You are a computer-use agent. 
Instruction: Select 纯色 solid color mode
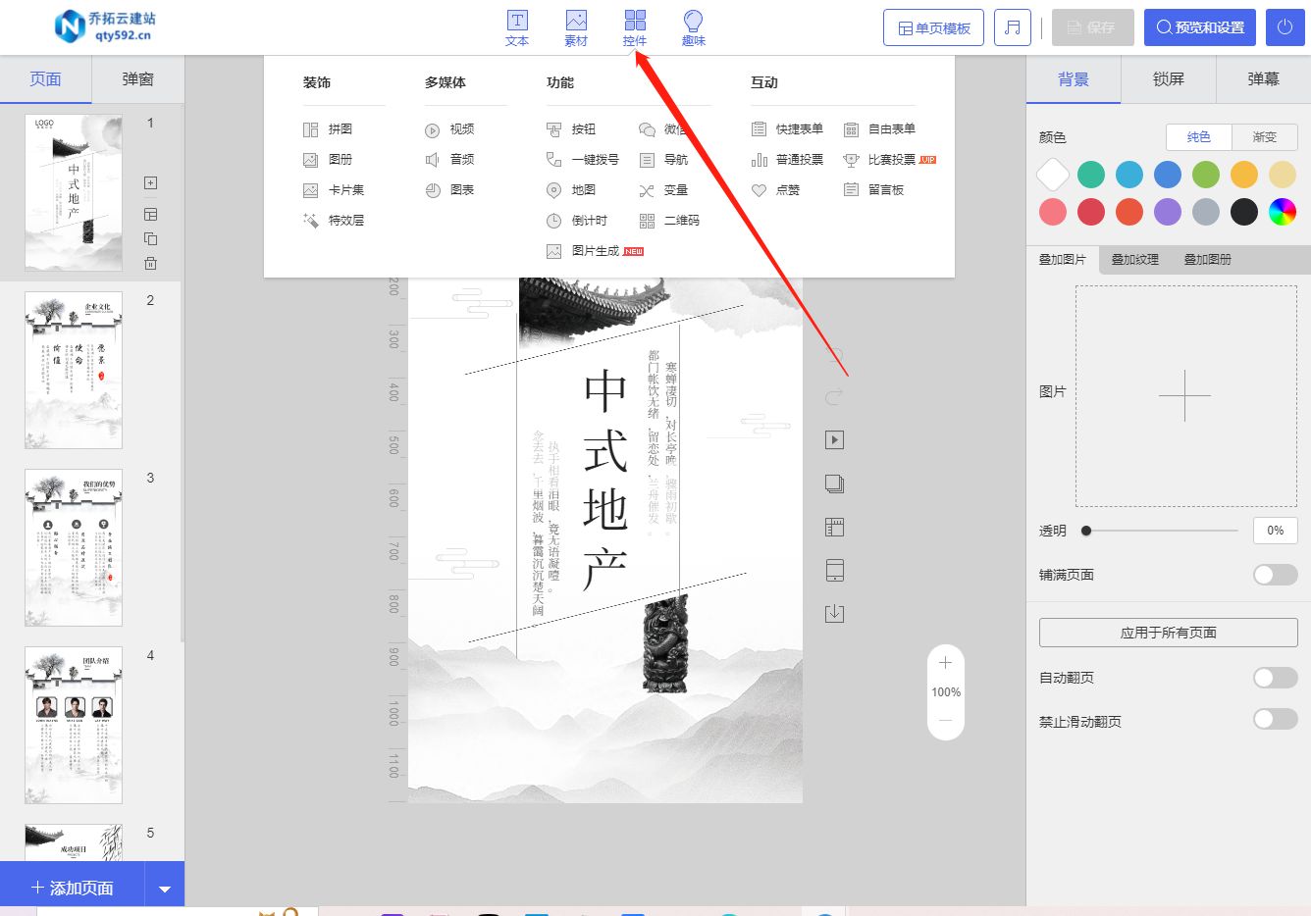tap(1199, 137)
